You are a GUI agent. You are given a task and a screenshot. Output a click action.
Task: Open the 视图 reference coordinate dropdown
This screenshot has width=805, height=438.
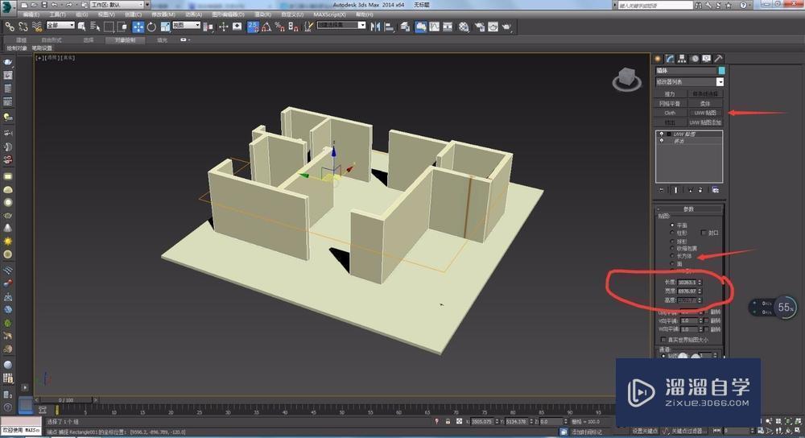(187, 25)
